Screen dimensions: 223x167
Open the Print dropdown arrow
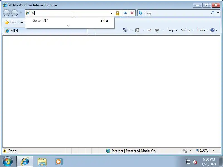[x=163, y=30]
